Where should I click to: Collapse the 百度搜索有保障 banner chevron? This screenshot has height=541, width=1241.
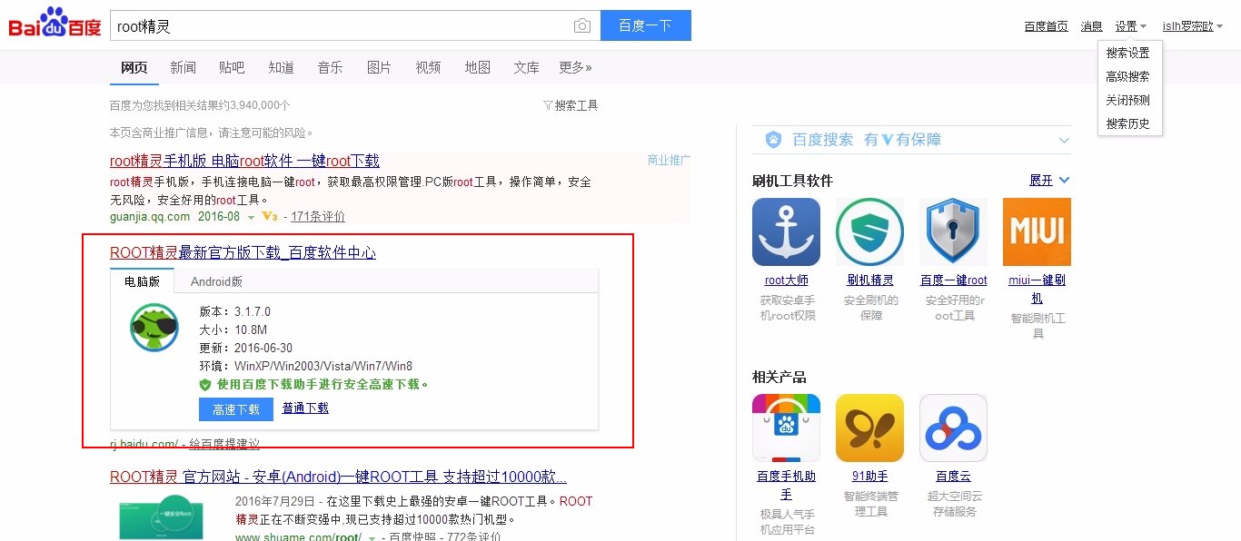coord(1063,139)
